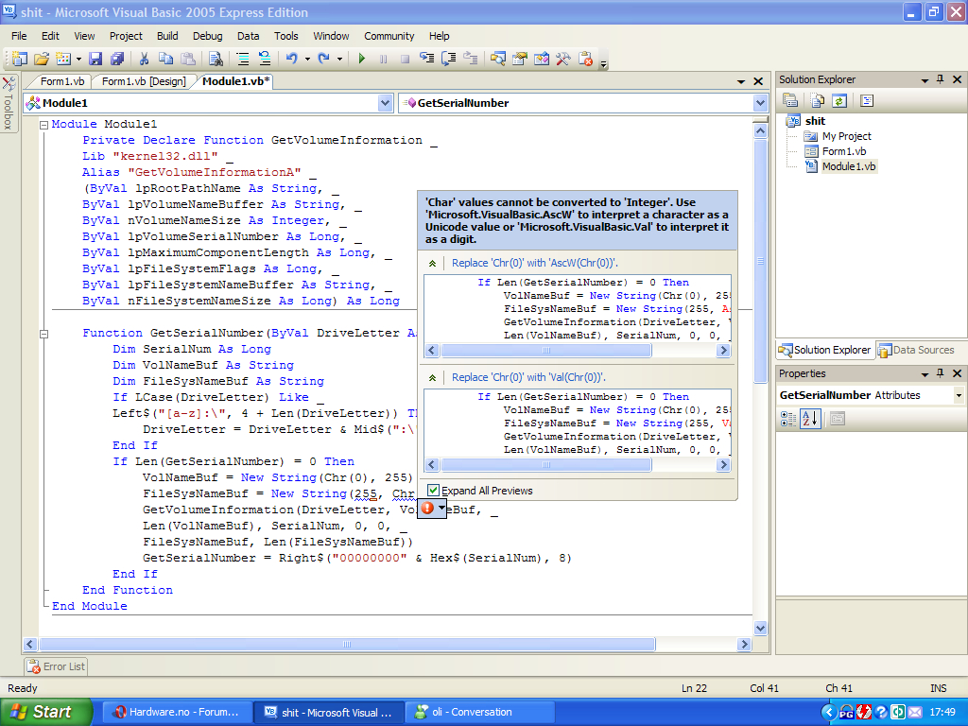Open the Solution Explorer toolbar icon
The image size is (968, 726).
(497, 59)
